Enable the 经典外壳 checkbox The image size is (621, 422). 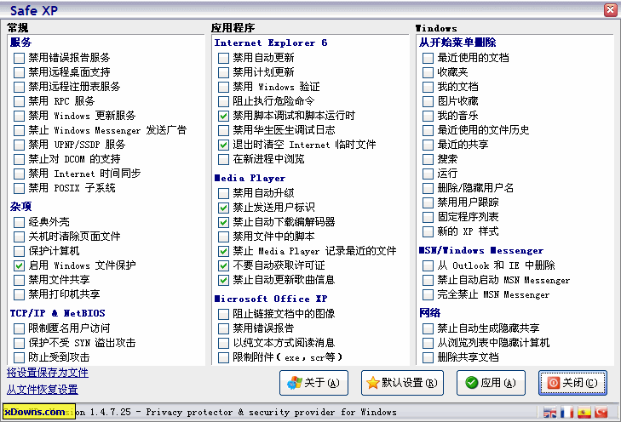coord(19,222)
